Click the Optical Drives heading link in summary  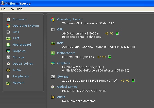pos(67,87)
